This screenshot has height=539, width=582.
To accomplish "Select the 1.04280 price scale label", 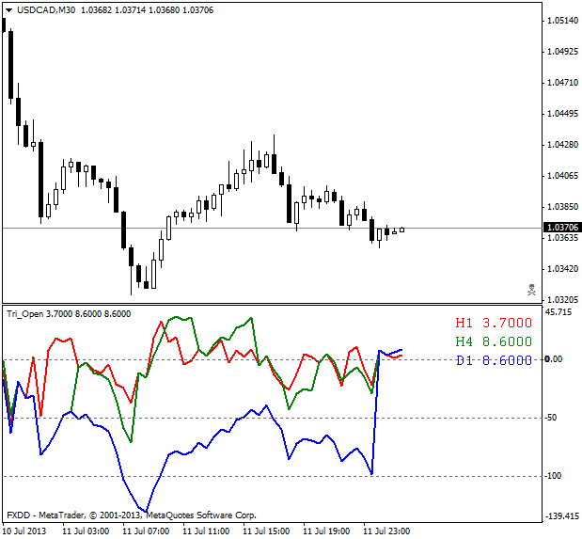I will pos(562,145).
